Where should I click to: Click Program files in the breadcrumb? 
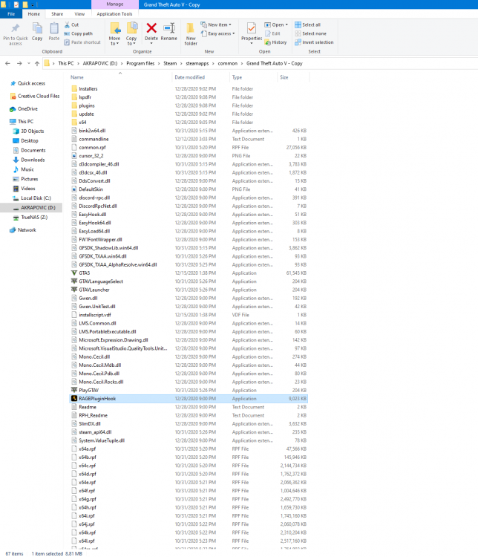point(140,63)
